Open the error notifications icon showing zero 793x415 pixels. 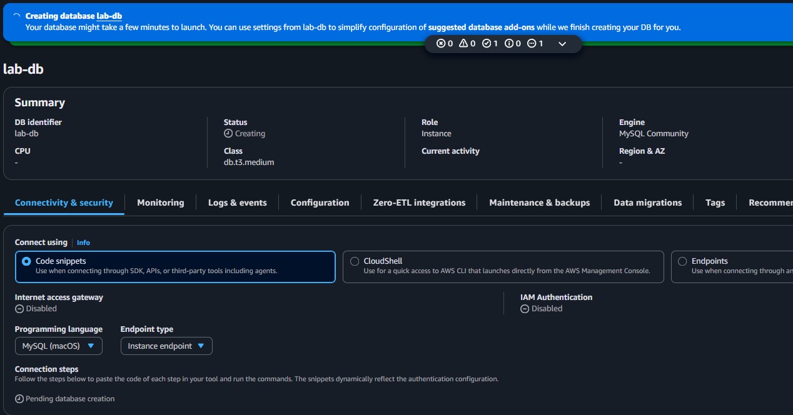coord(442,43)
